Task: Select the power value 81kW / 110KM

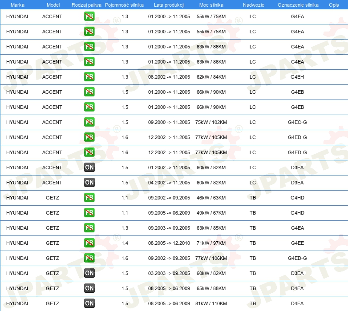Action: pos(211,303)
